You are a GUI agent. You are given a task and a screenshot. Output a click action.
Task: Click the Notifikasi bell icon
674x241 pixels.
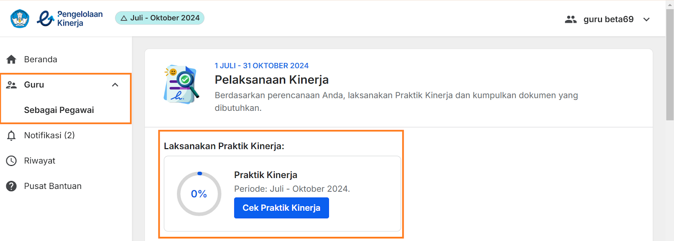coord(11,136)
